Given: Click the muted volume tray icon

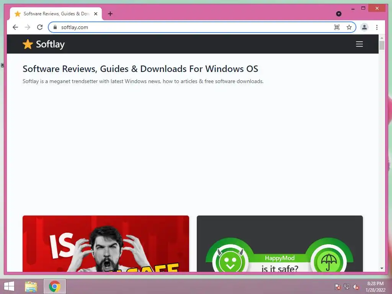Looking at the screenshot, I should (356, 287).
